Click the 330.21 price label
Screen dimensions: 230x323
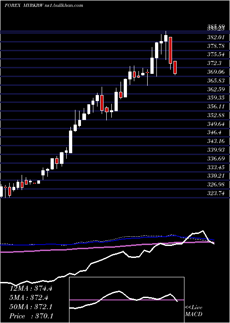[215, 176]
